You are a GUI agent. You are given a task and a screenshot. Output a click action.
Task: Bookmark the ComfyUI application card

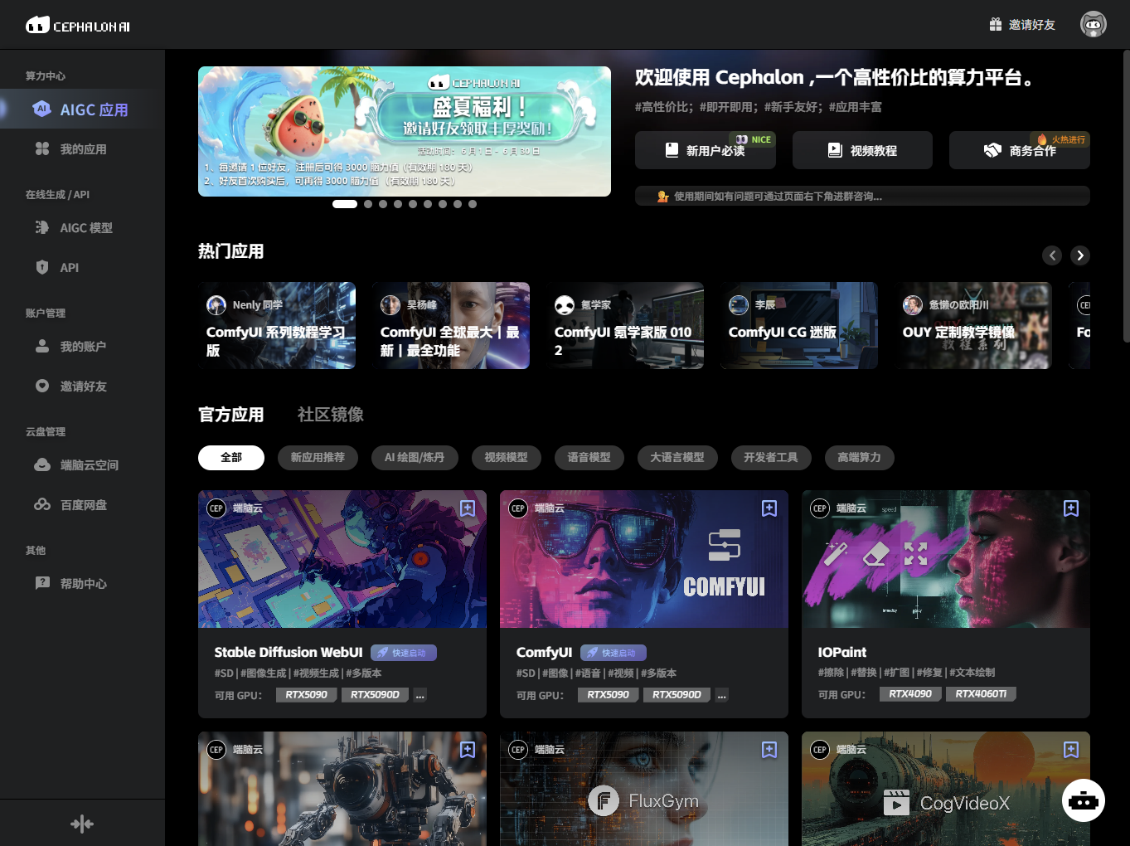pyautogui.click(x=769, y=508)
